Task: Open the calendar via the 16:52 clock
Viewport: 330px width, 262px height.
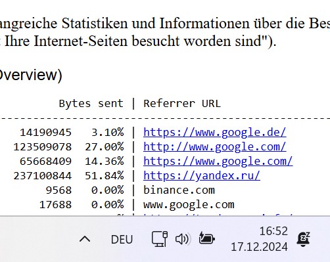Action: tap(273, 231)
